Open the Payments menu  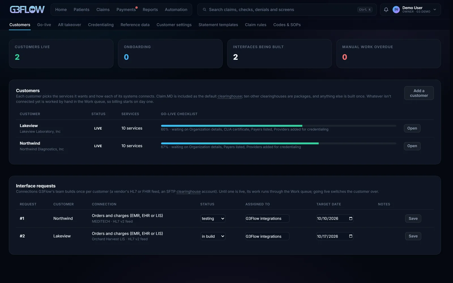pos(126,10)
